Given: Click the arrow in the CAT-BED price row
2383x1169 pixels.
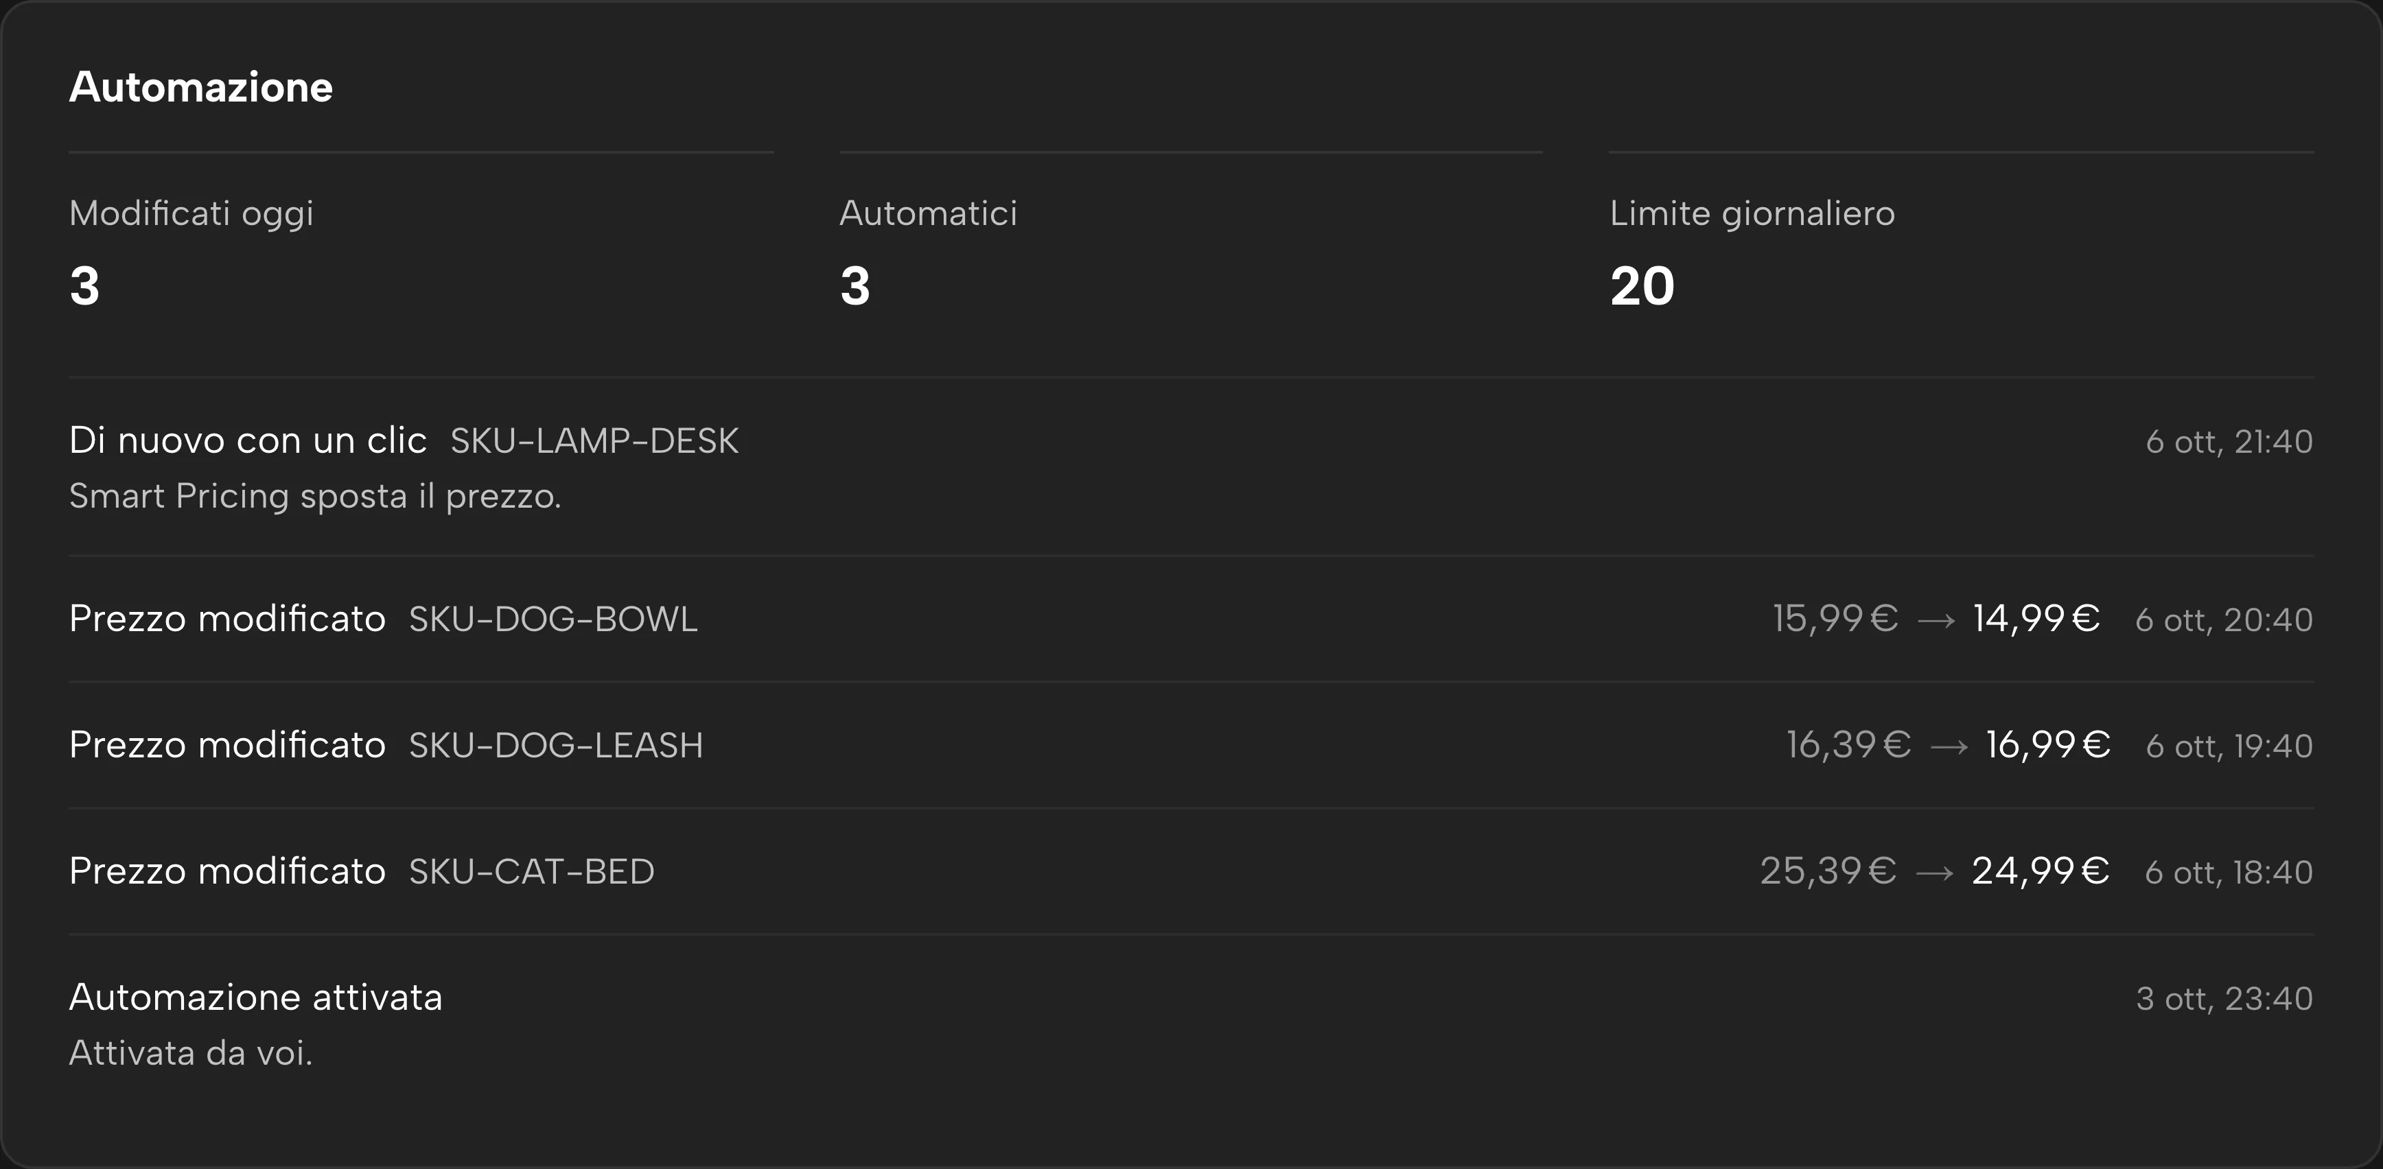Looking at the screenshot, I should tap(1934, 873).
